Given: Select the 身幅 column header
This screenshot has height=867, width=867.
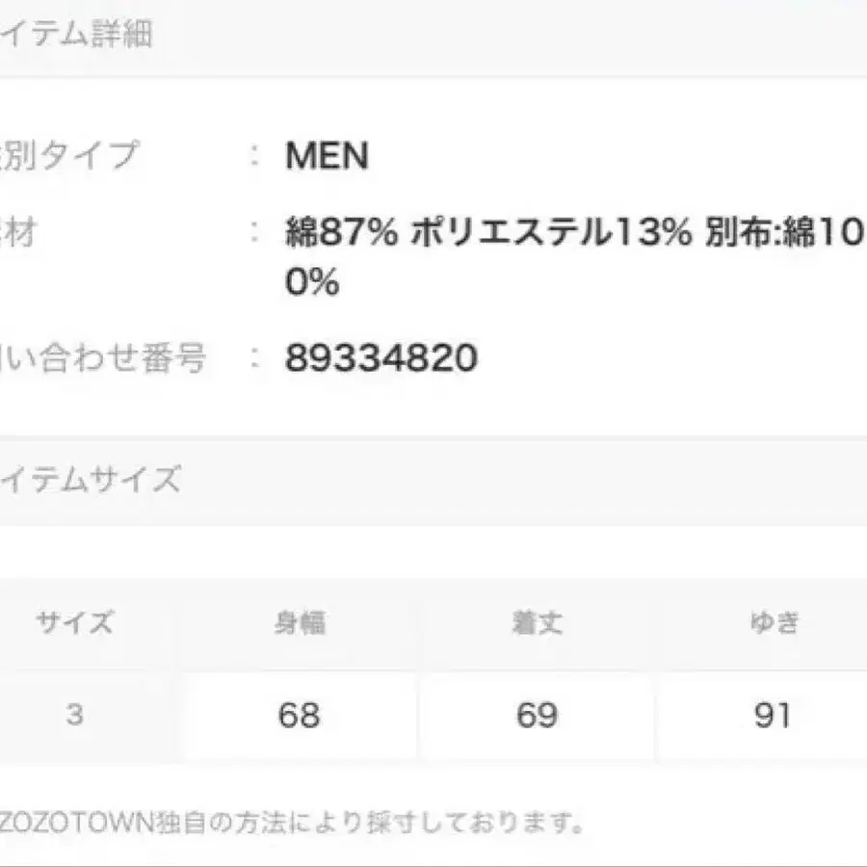Looking at the screenshot, I should tap(299, 622).
